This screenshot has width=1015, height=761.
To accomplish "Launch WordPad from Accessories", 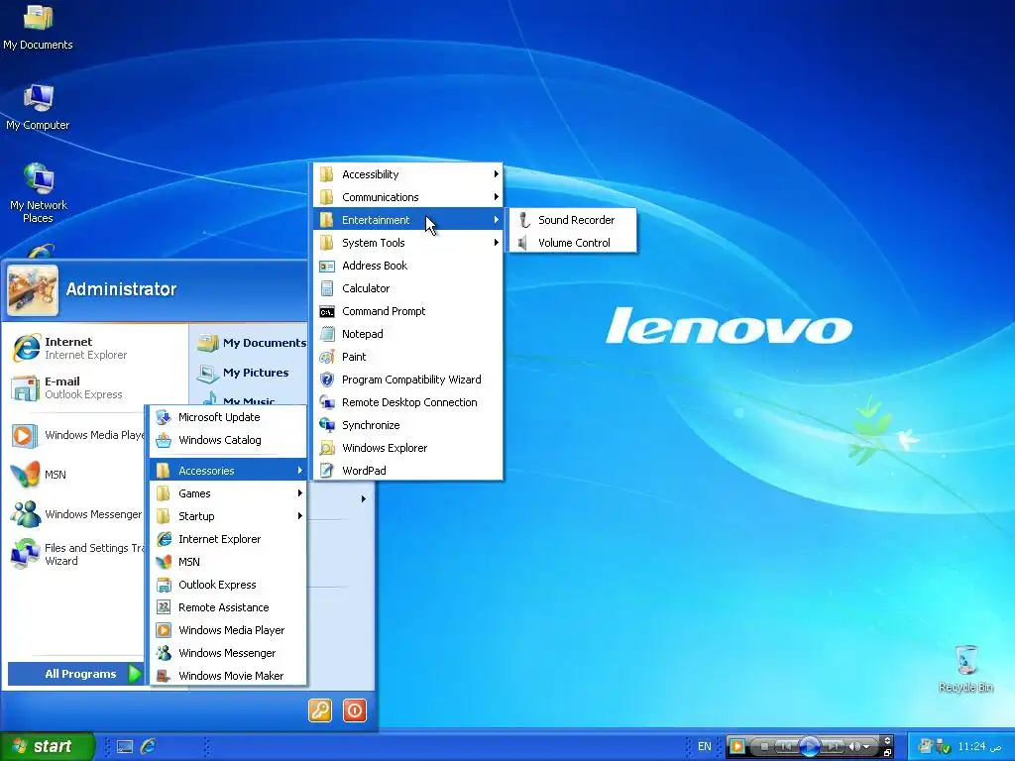I will pos(407,471).
